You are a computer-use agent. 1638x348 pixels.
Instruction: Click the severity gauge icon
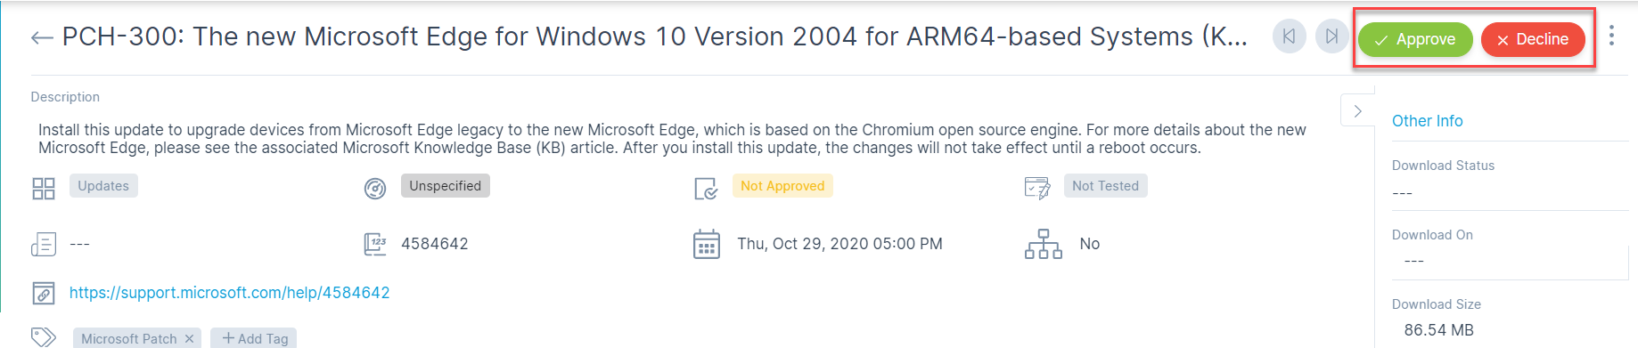point(375,188)
